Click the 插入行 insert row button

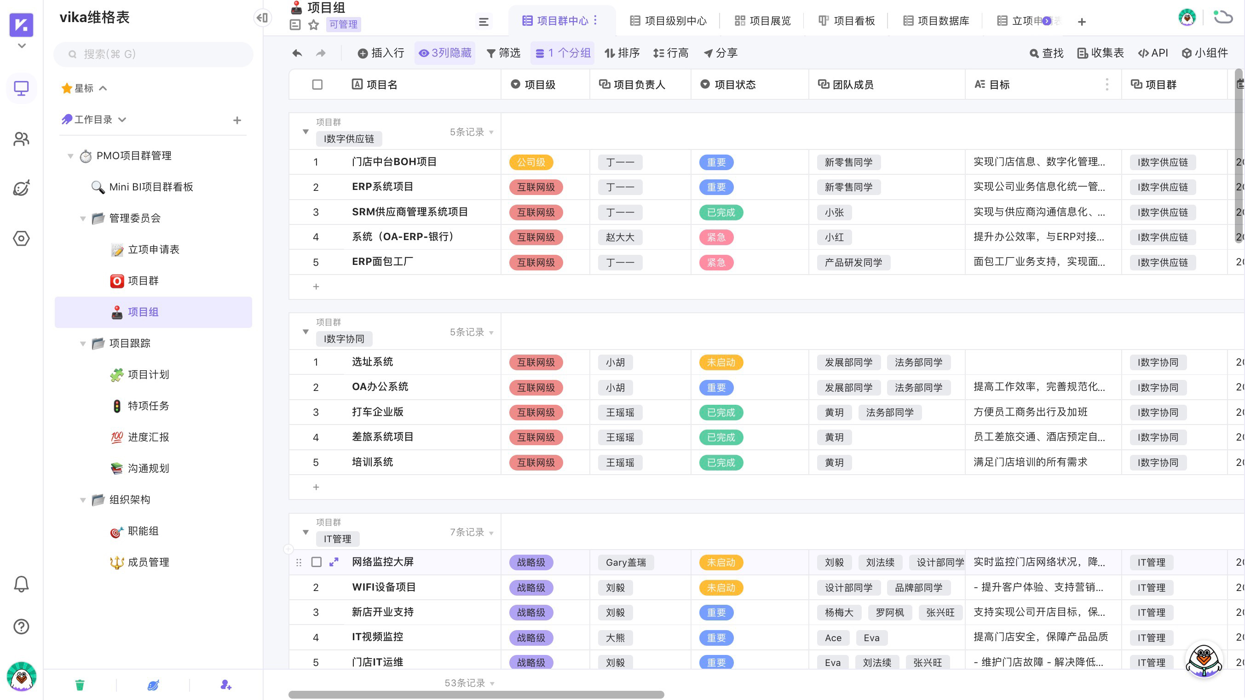pyautogui.click(x=381, y=53)
